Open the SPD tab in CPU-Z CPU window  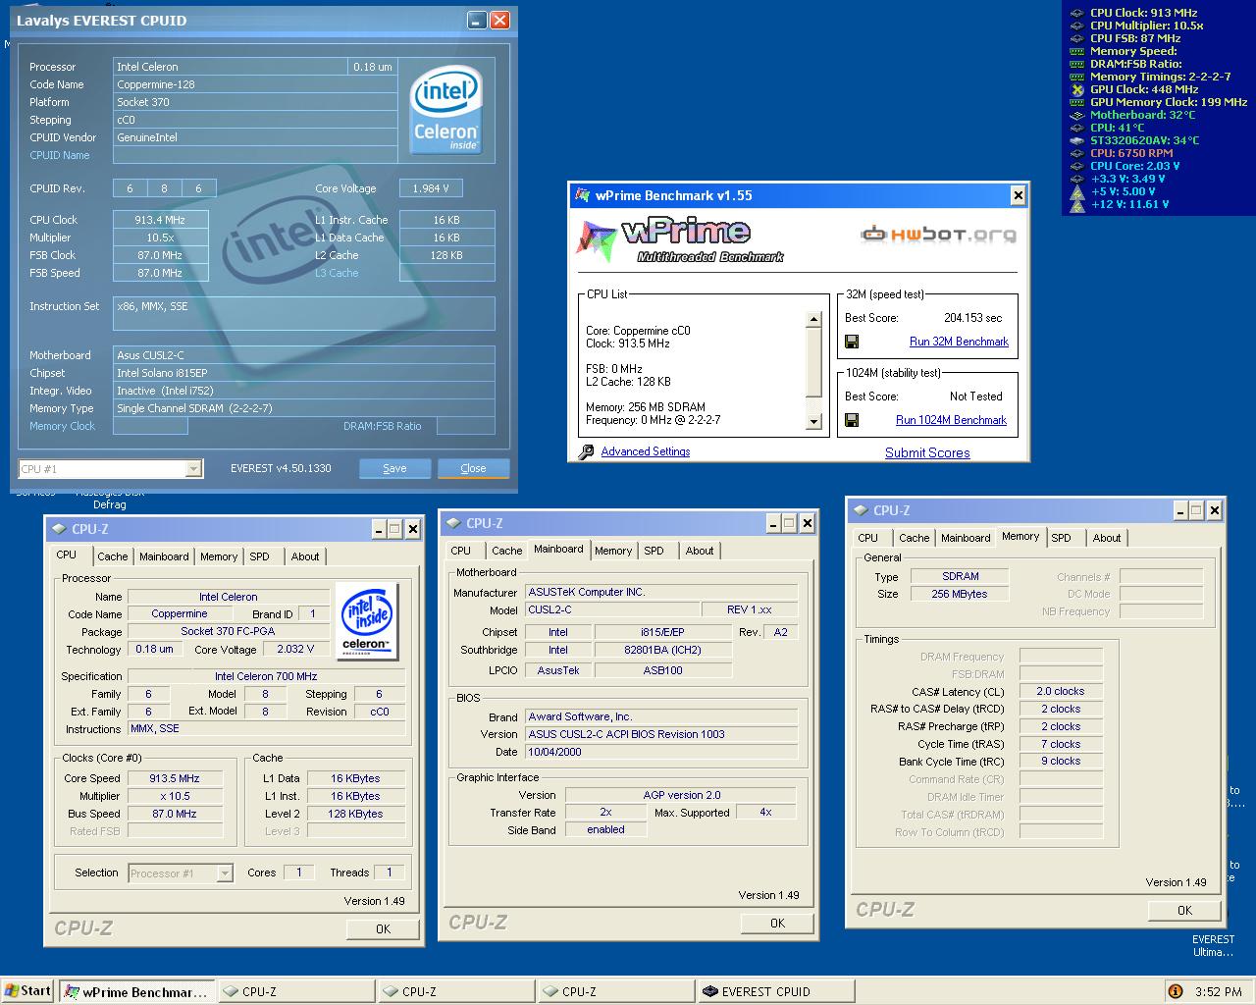pyautogui.click(x=260, y=556)
